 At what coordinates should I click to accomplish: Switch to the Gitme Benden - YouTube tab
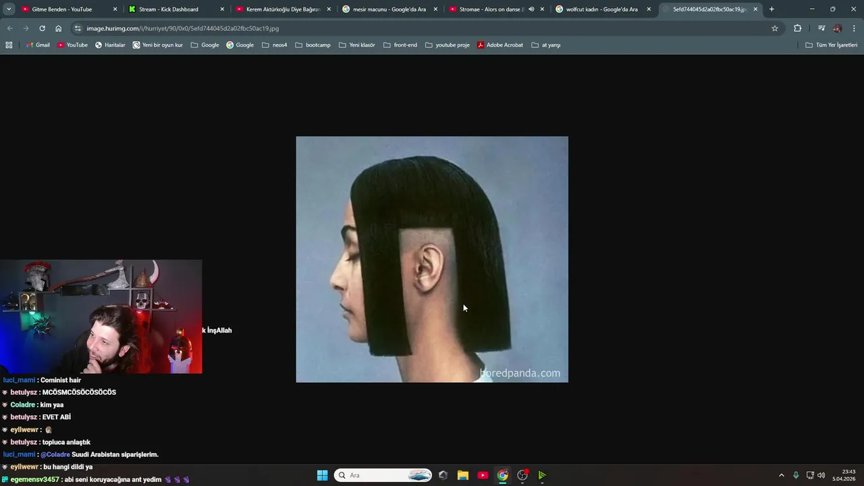pos(61,9)
